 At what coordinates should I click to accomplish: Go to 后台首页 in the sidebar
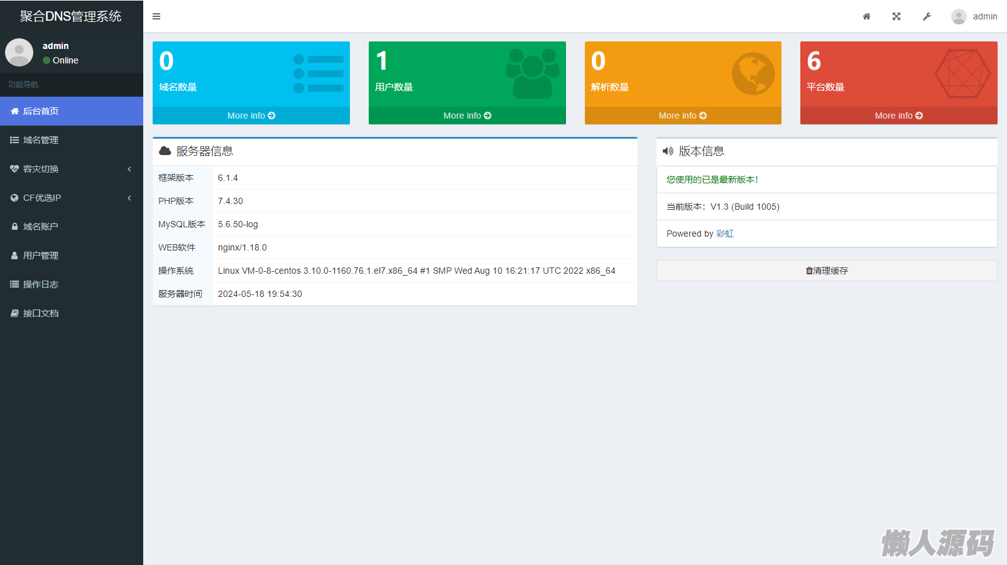pyautogui.click(x=41, y=111)
